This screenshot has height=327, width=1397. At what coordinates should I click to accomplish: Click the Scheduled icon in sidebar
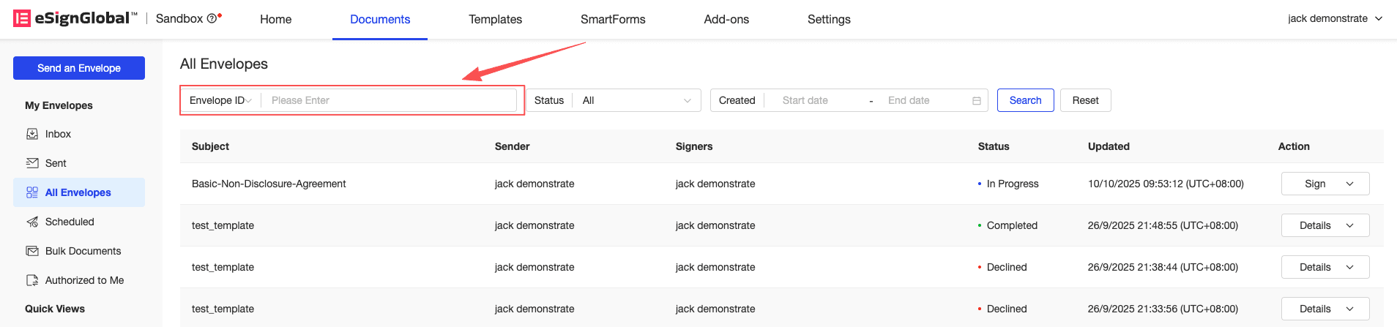[x=32, y=222]
